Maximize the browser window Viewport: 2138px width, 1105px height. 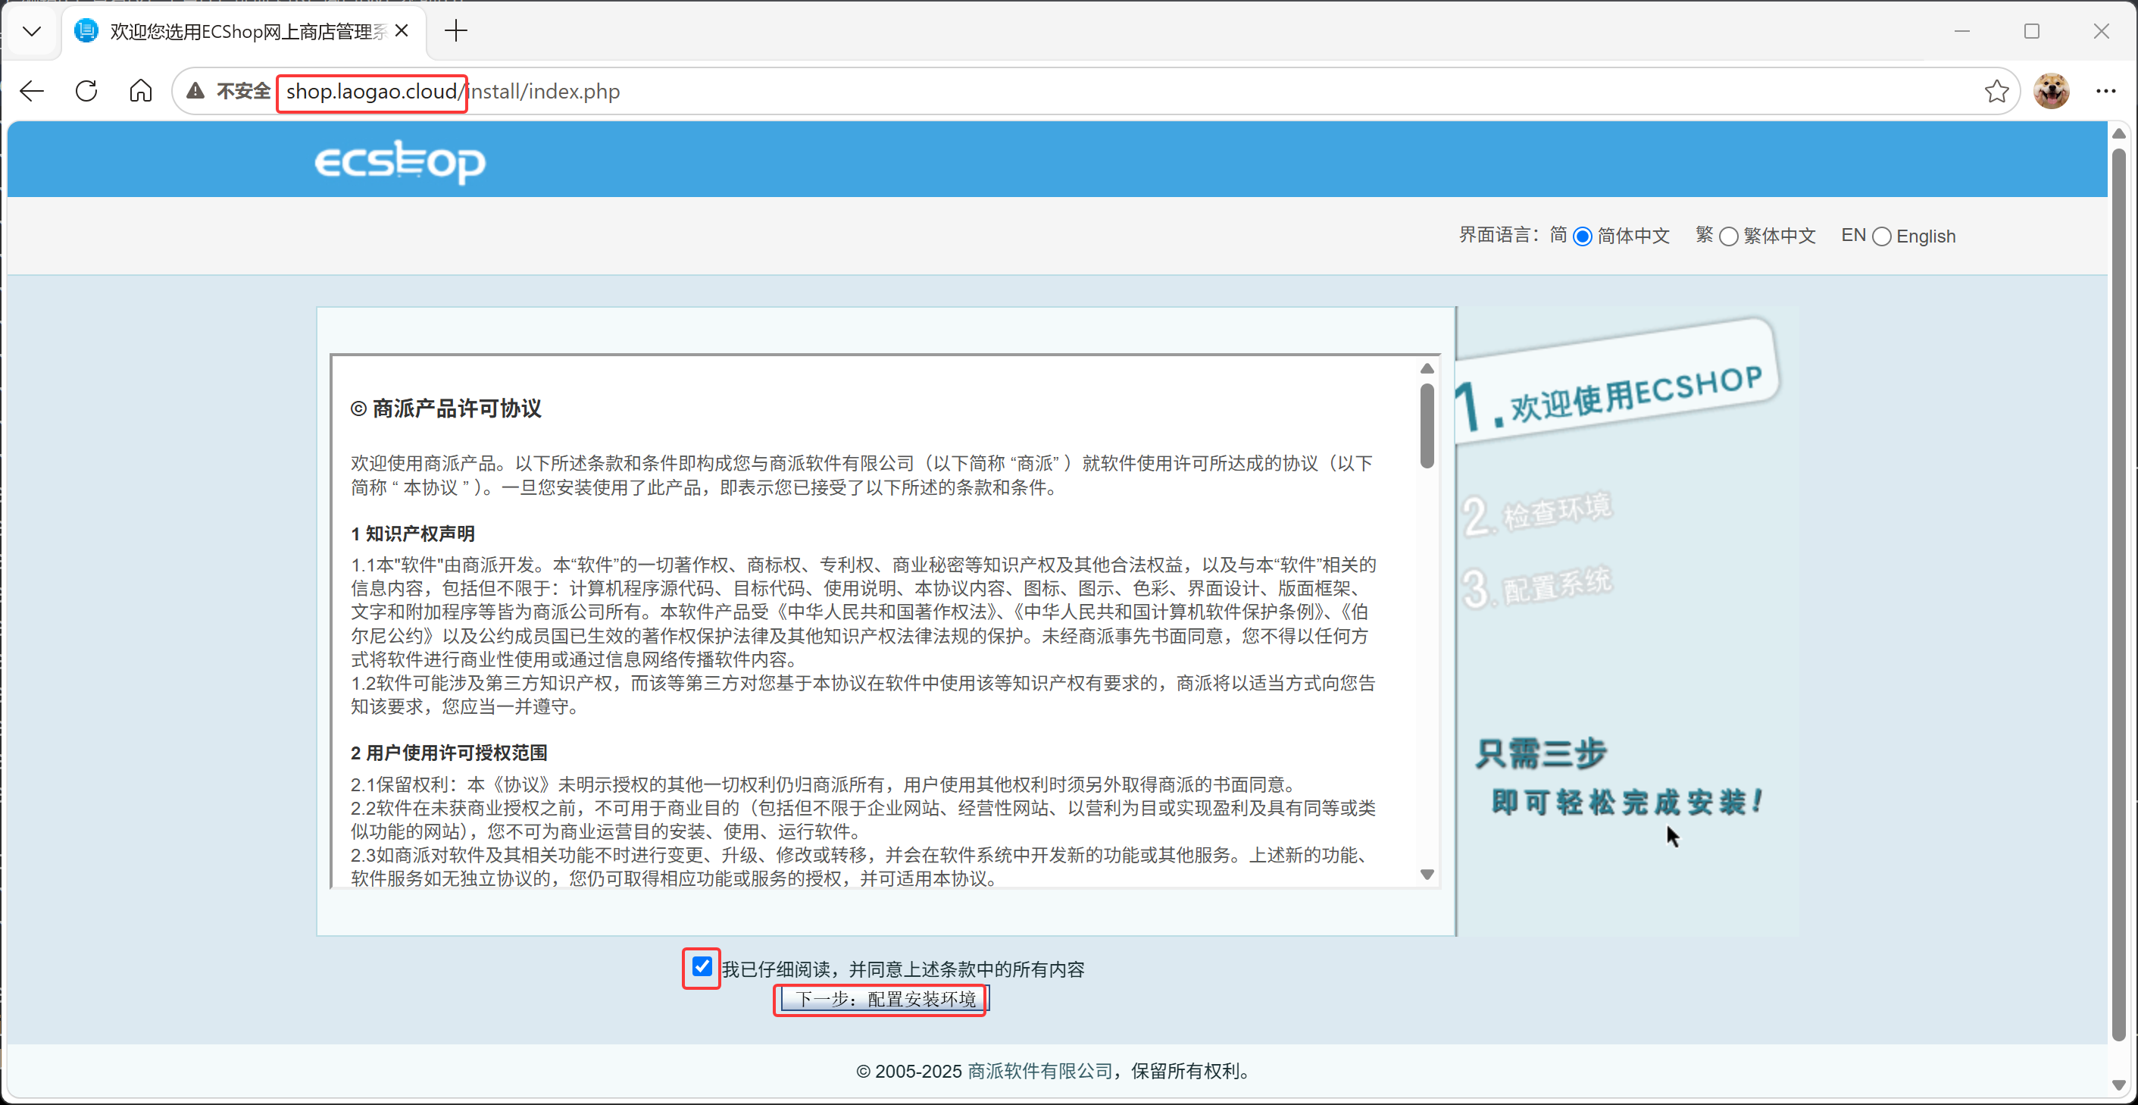2032,32
